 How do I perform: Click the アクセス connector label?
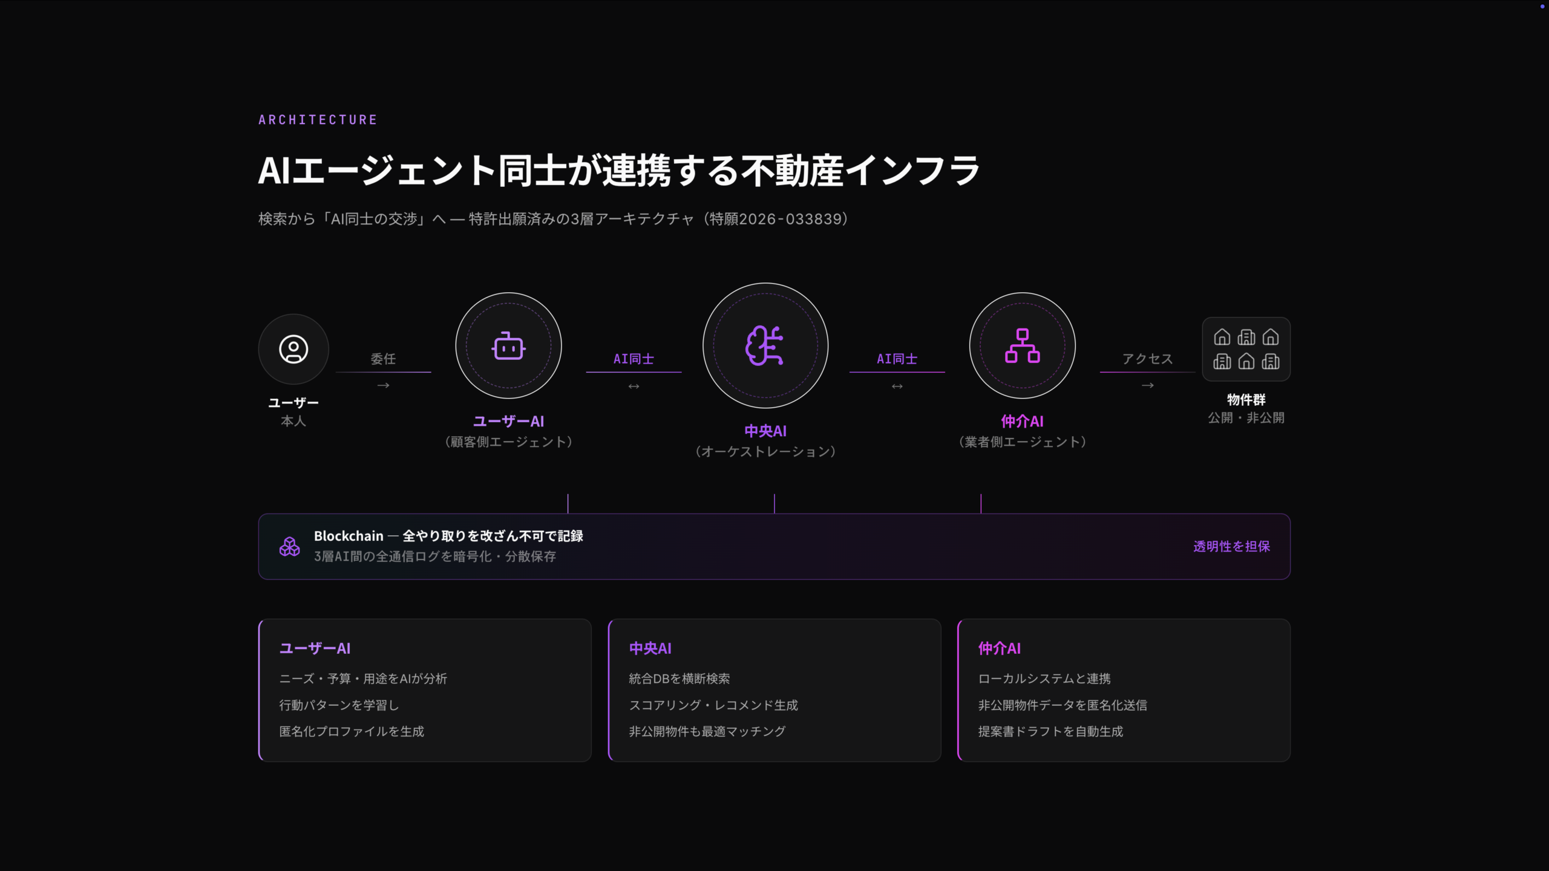[x=1147, y=359]
